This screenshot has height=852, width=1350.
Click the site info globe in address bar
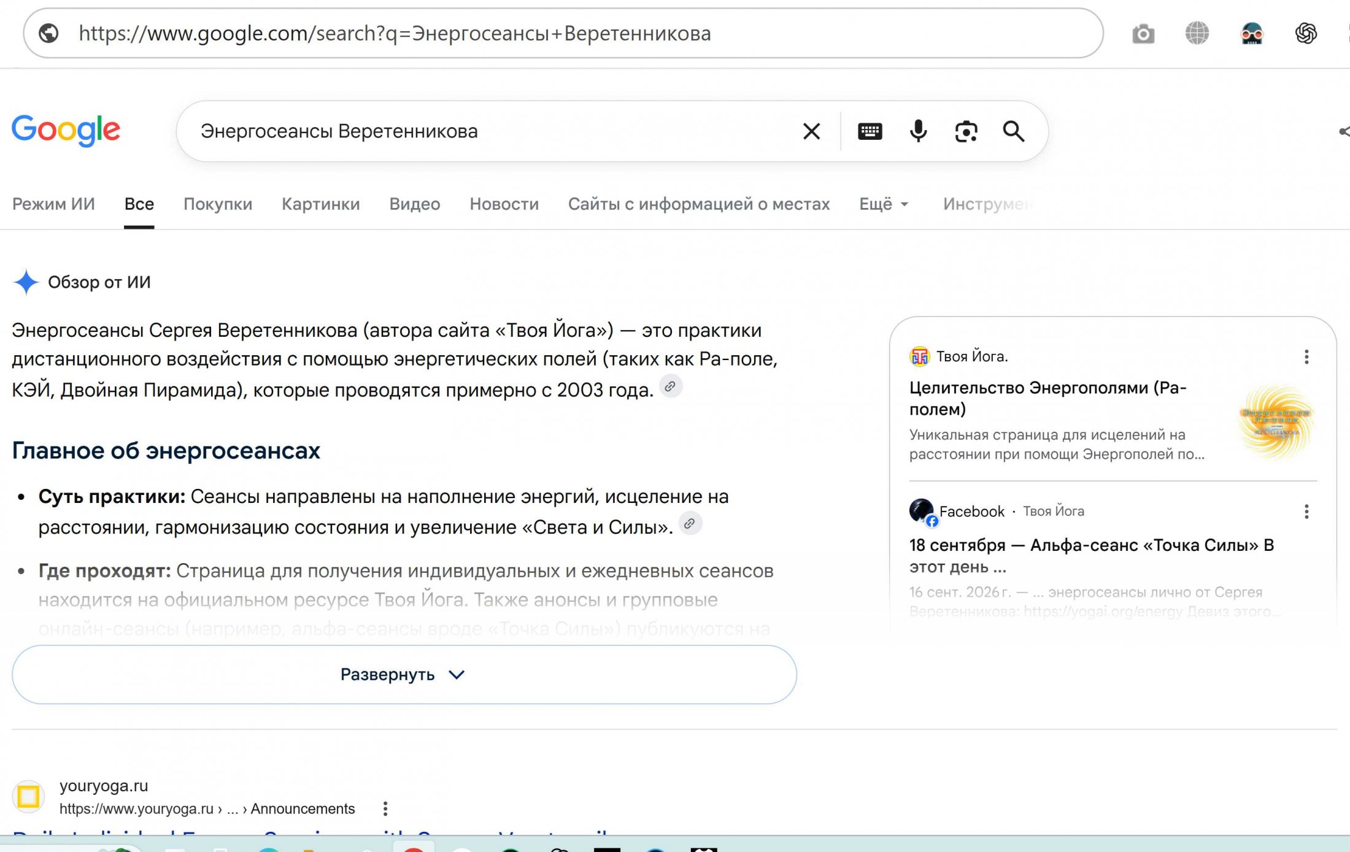coord(48,33)
